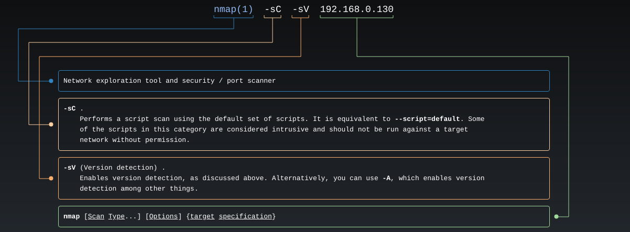The image size is (630, 232).
Task: Click the 'Scan Type' underlined text
Action: click(x=106, y=216)
